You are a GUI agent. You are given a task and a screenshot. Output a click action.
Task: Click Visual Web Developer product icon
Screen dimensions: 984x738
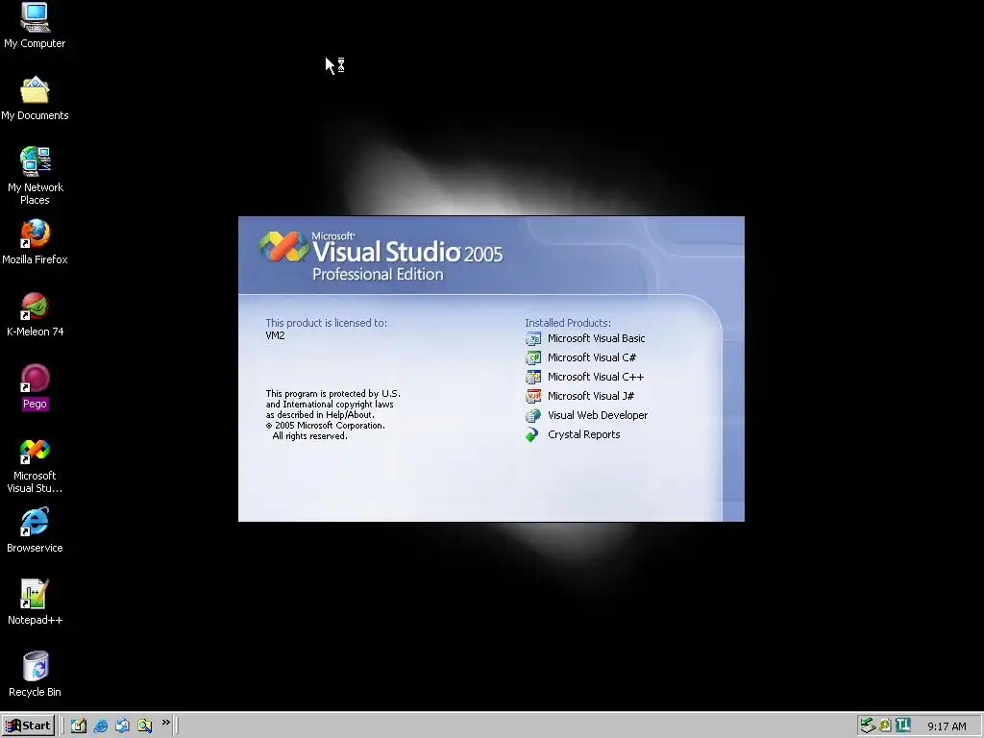tap(532, 415)
